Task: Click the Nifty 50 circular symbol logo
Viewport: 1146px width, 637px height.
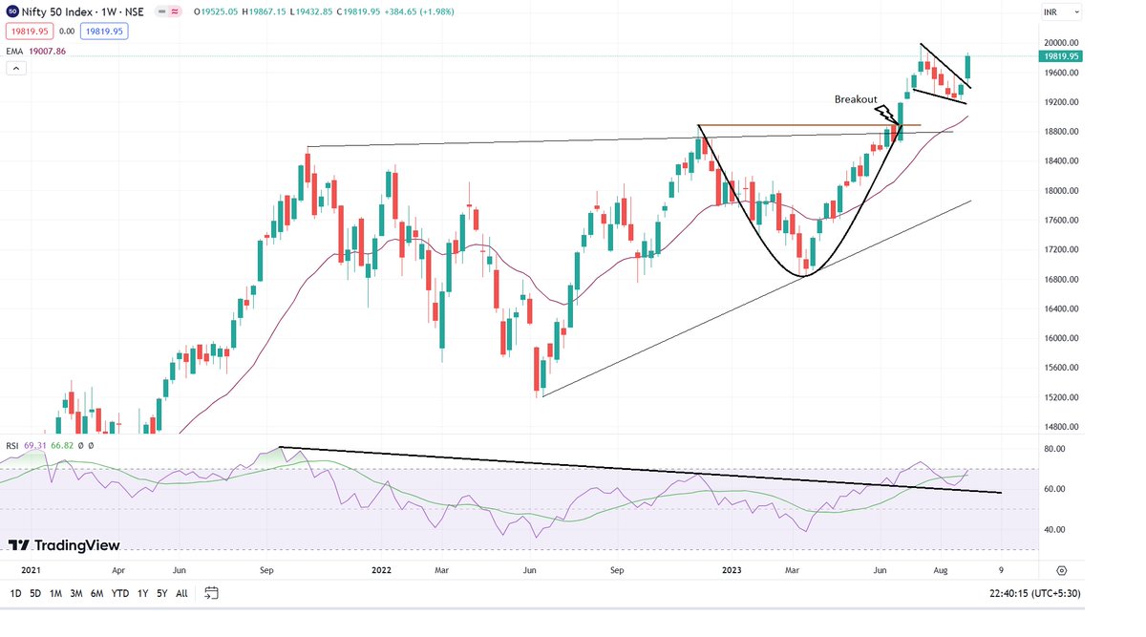Action: [x=13, y=11]
